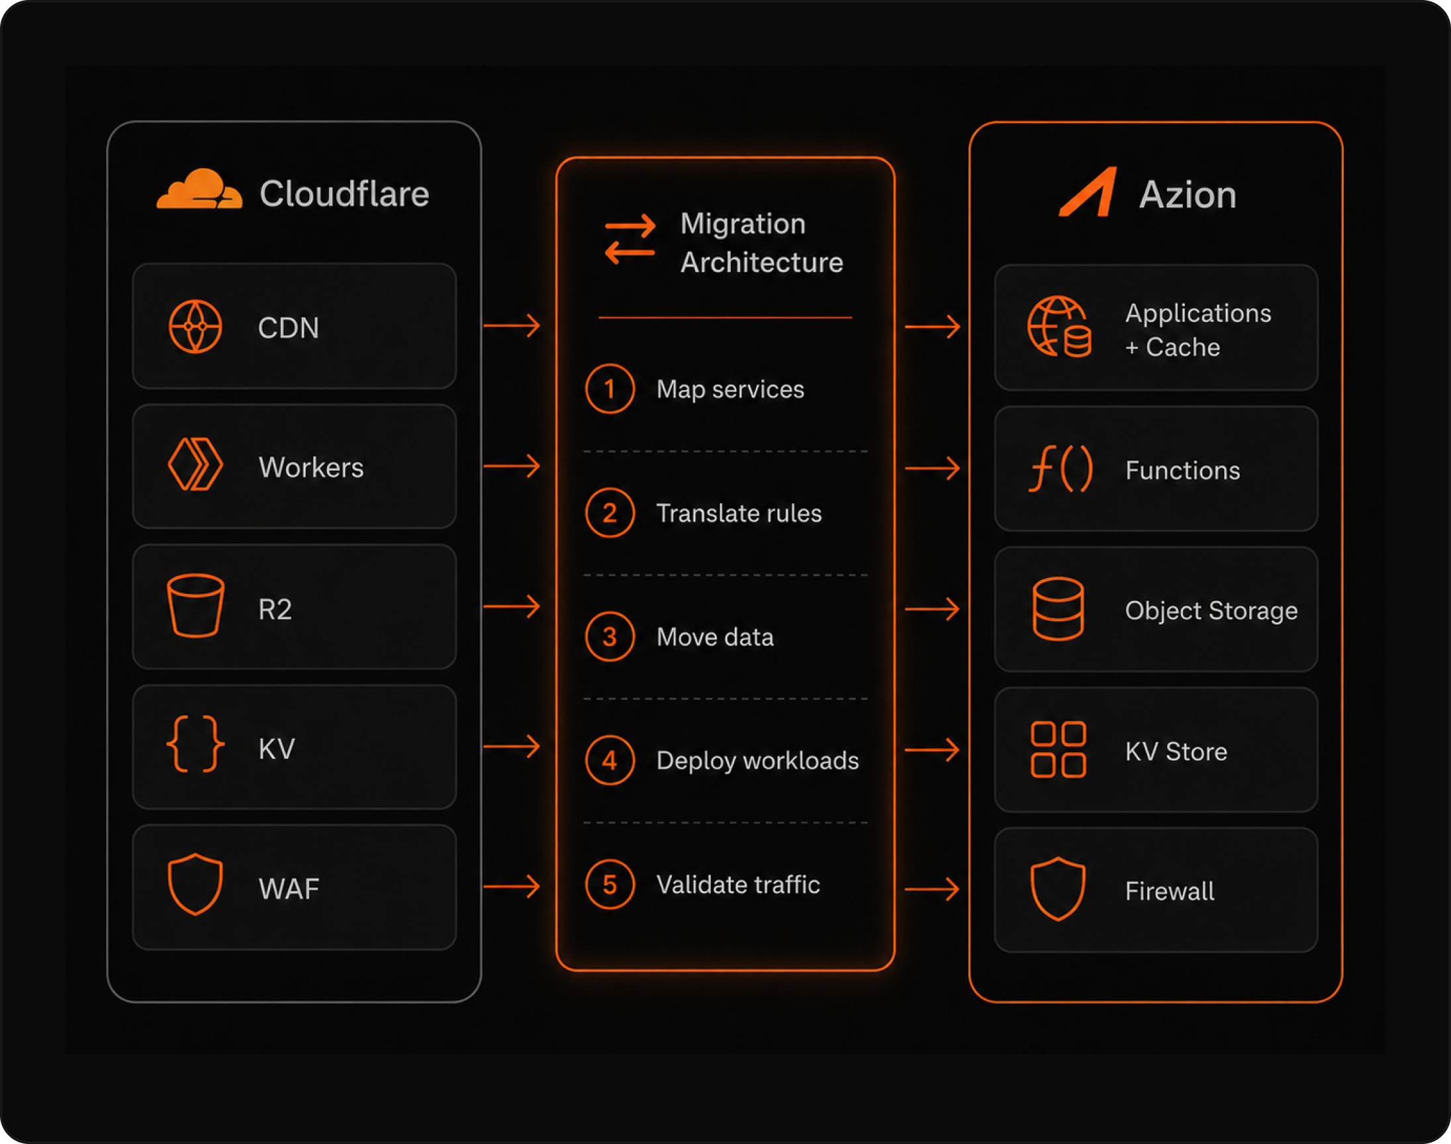Click the Translate rules step text
Image resolution: width=1451 pixels, height=1144 pixels.
point(739,513)
